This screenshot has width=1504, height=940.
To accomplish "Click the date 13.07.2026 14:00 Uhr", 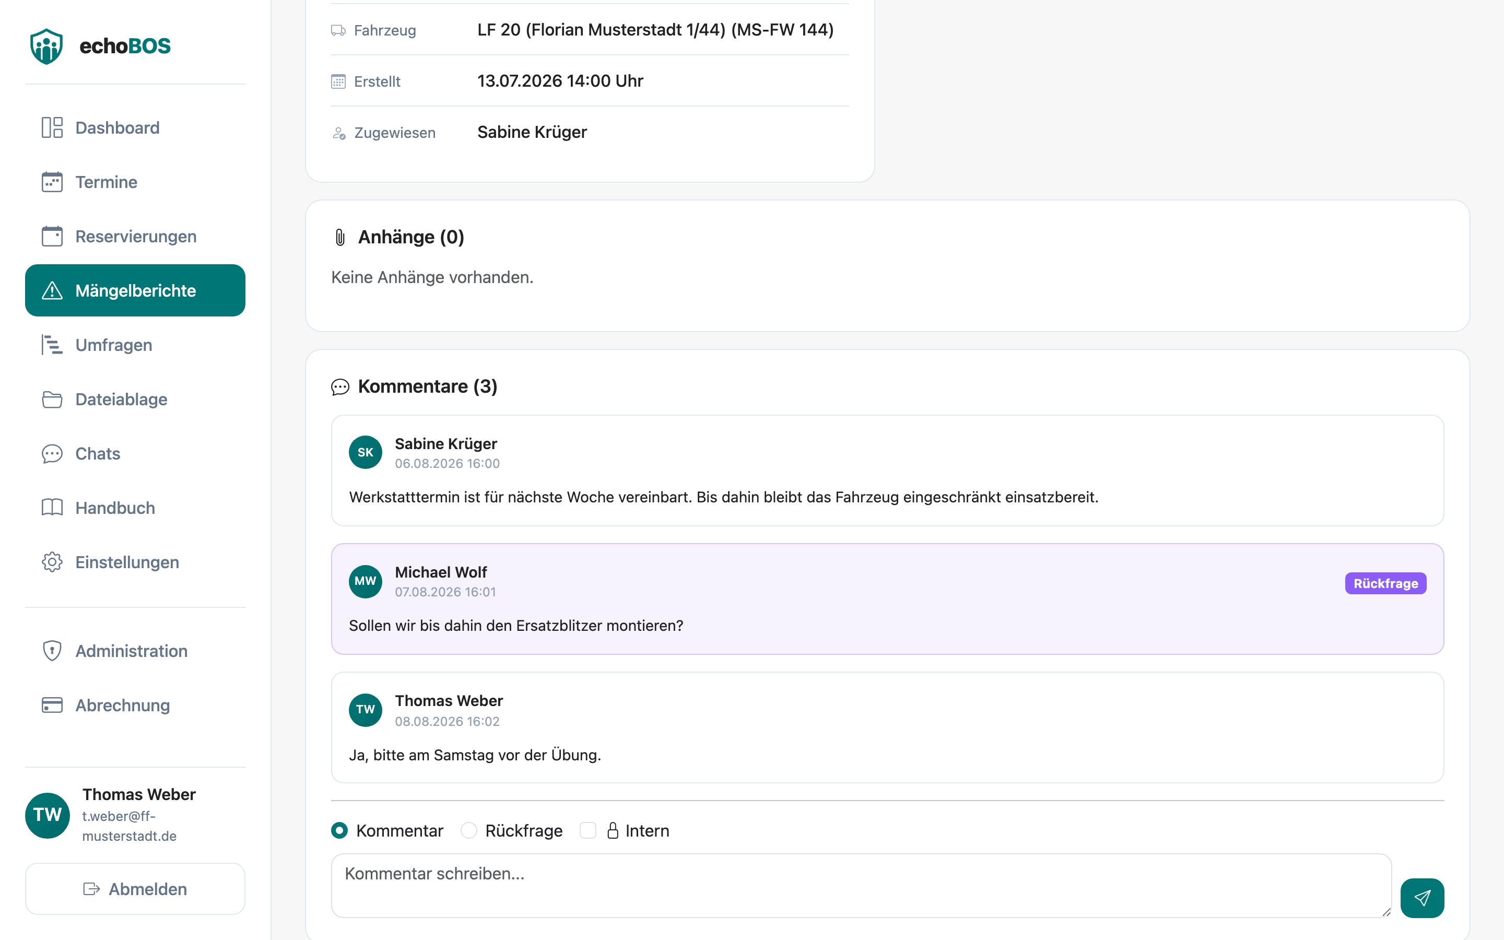I will coord(560,81).
